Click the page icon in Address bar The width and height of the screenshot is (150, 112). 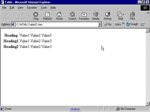(x=14, y=25)
